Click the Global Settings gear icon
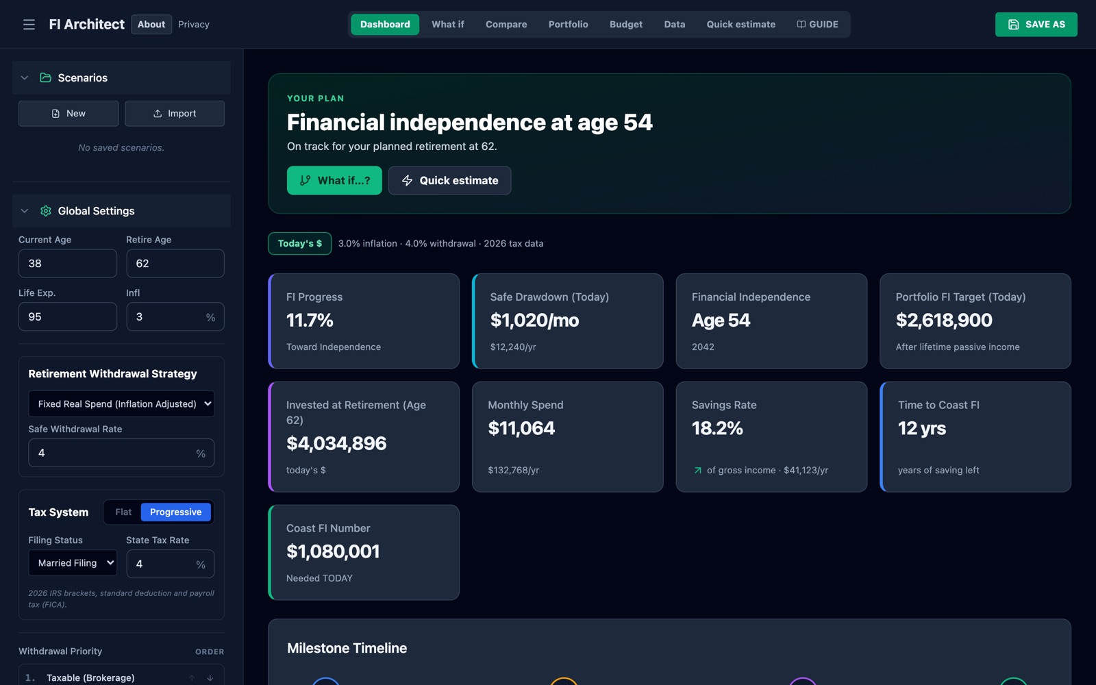This screenshot has width=1096, height=685. click(46, 211)
